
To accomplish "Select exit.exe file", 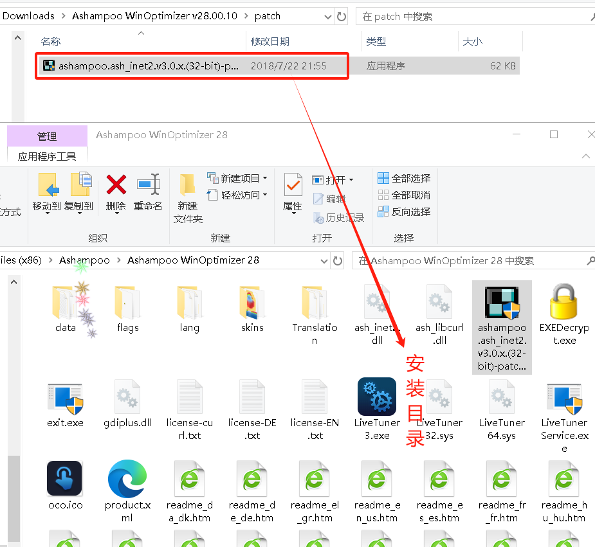I will [x=65, y=406].
